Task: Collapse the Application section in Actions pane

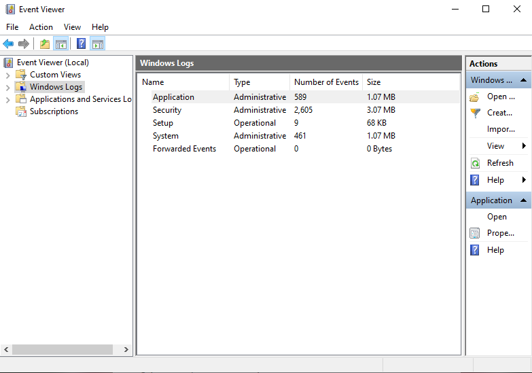Action: (523, 200)
